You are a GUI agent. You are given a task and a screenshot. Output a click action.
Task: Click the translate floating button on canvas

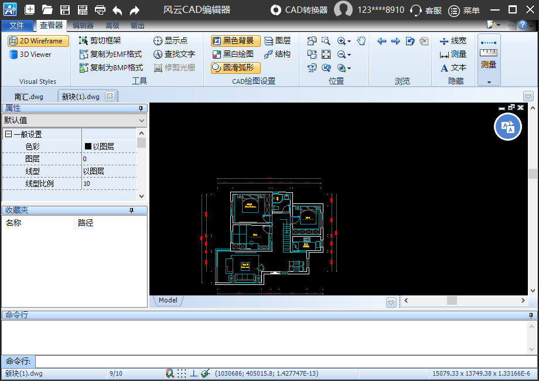click(x=508, y=127)
